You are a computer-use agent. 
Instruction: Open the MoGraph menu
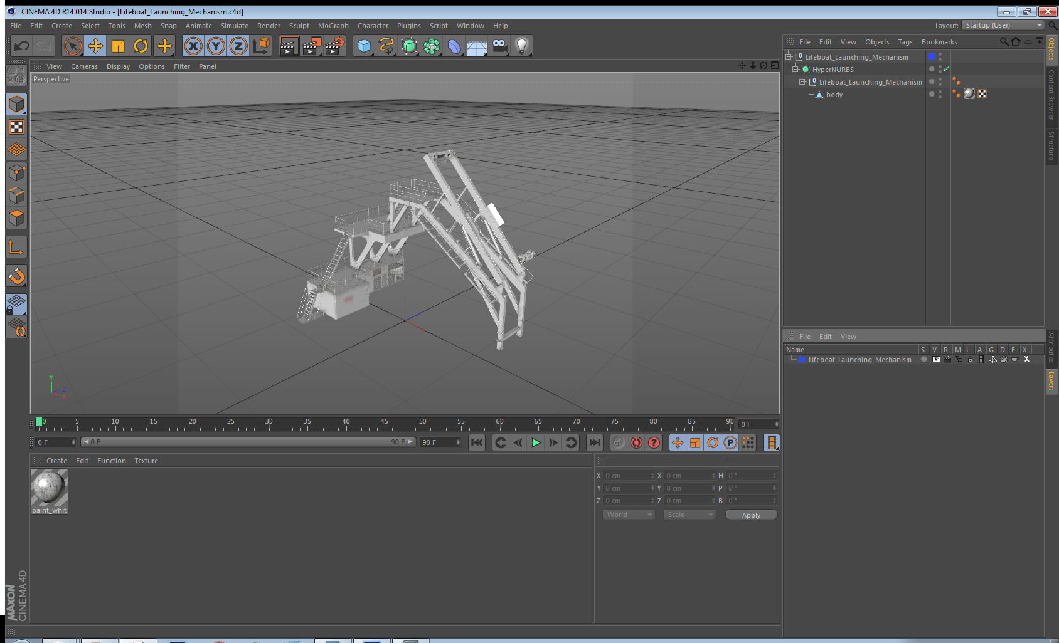click(x=333, y=26)
